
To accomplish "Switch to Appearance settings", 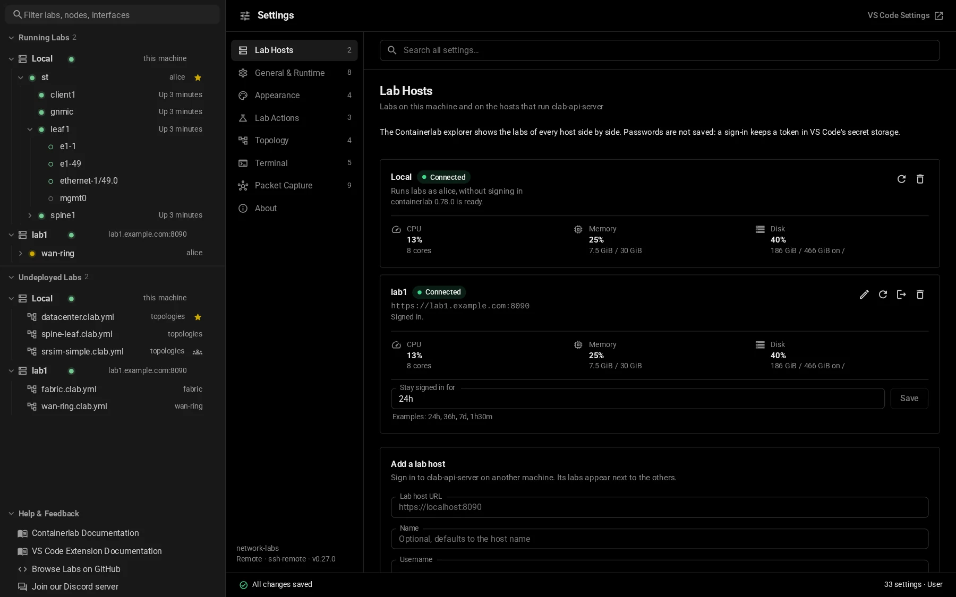I will pos(294,96).
